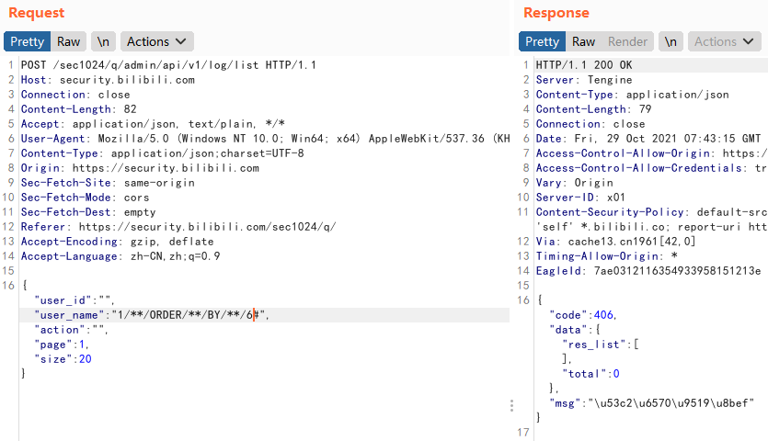Switch to the Raw tab in the Request pane
The image size is (768, 441).
tap(68, 41)
